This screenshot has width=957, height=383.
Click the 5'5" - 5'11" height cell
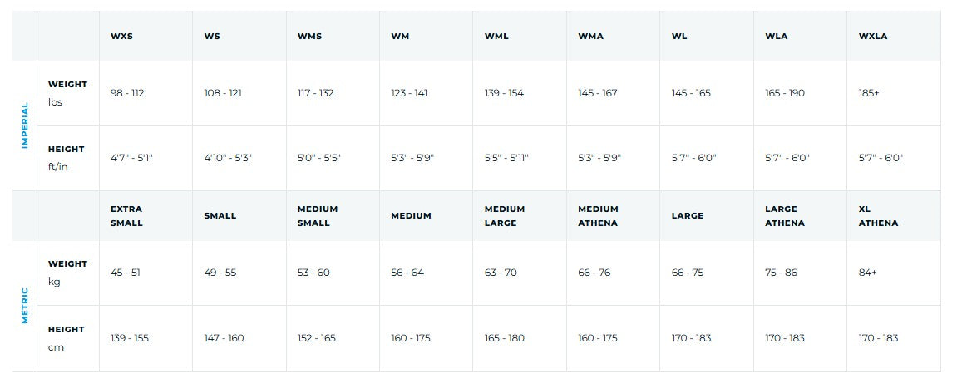pos(507,158)
